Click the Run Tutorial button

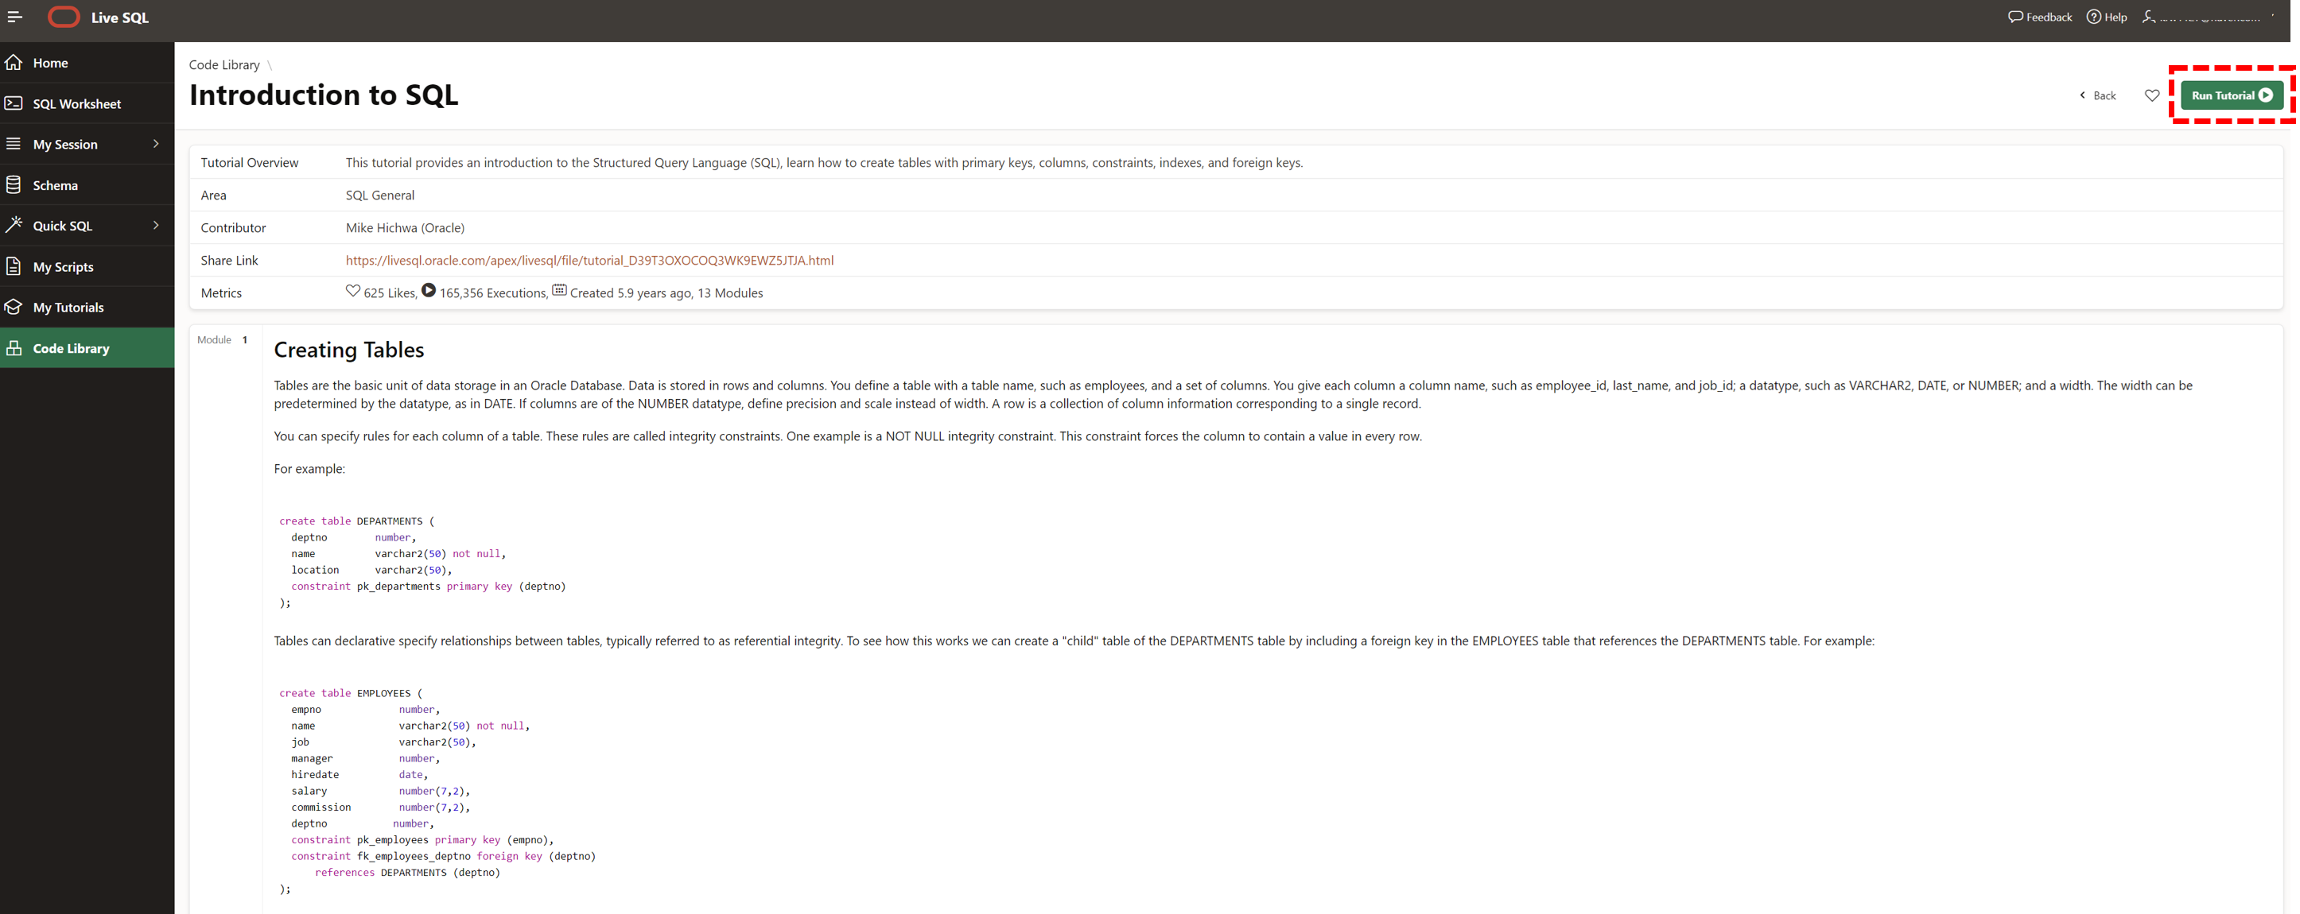(x=2230, y=95)
